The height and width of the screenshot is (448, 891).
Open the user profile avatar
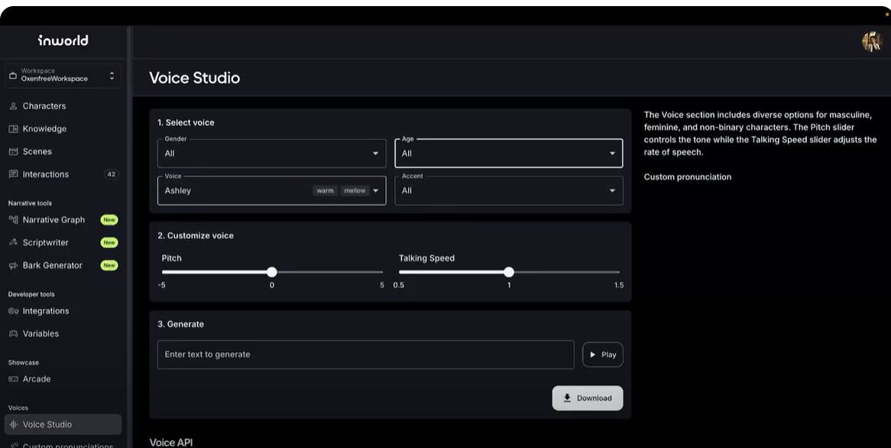pyautogui.click(x=872, y=41)
